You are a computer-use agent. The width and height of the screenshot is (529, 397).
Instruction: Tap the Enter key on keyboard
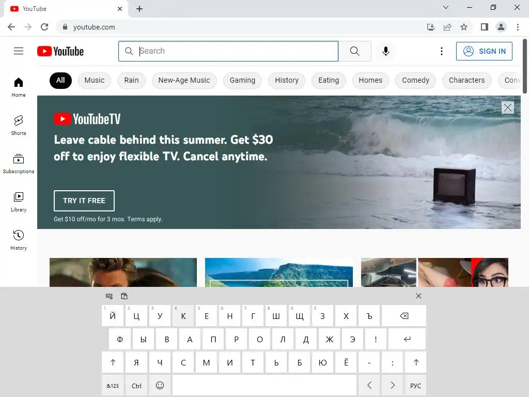click(x=407, y=339)
